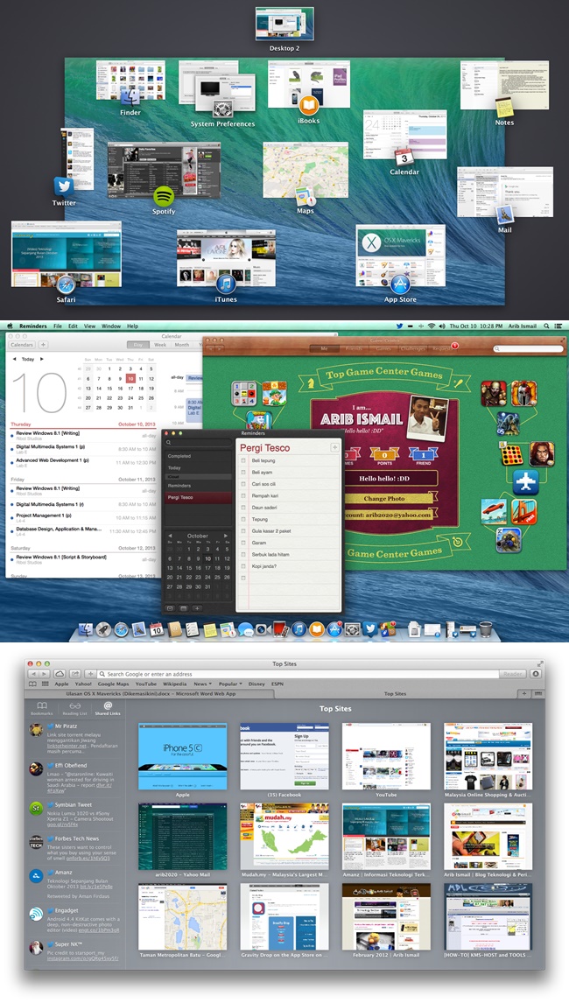Show next month in Reminders mini calendar
569x1003 pixels.
pos(225,536)
